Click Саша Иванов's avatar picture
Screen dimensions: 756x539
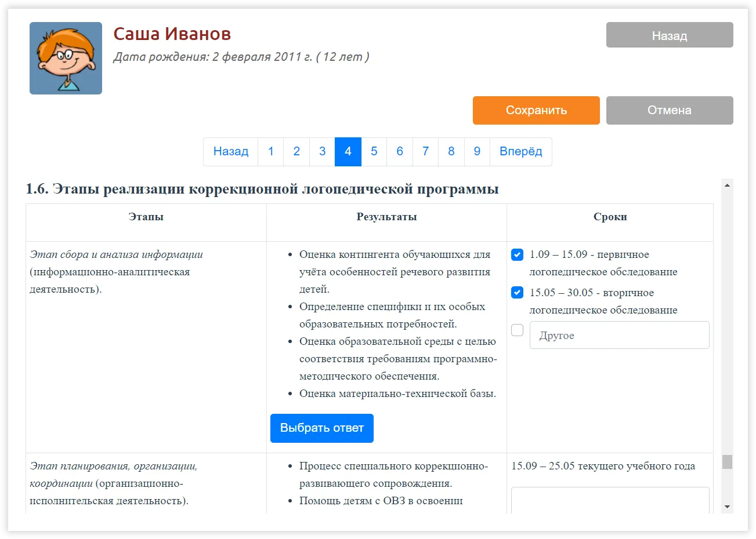click(66, 58)
